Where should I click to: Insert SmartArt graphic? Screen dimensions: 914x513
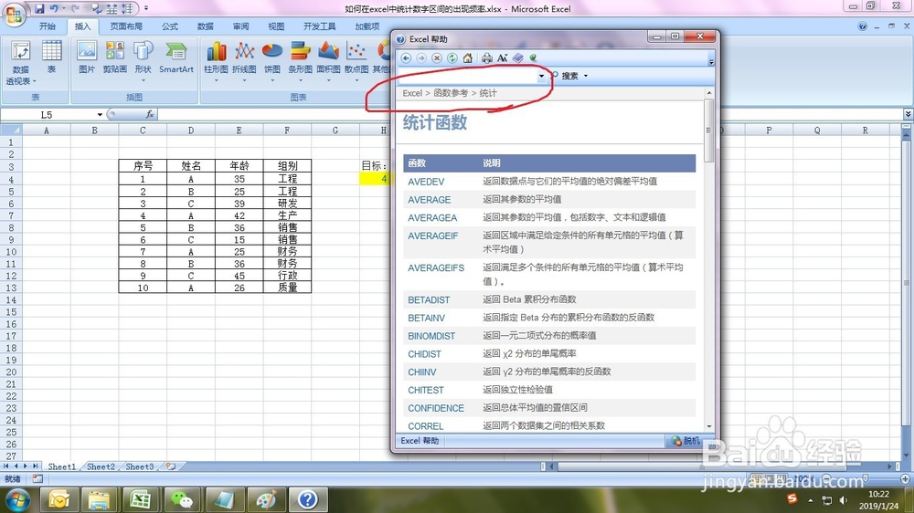click(176, 58)
